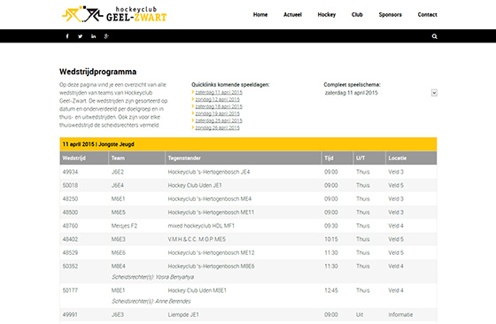496x324 pixels.
Task: Open the Twitter social icon
Action: [x=80, y=36]
